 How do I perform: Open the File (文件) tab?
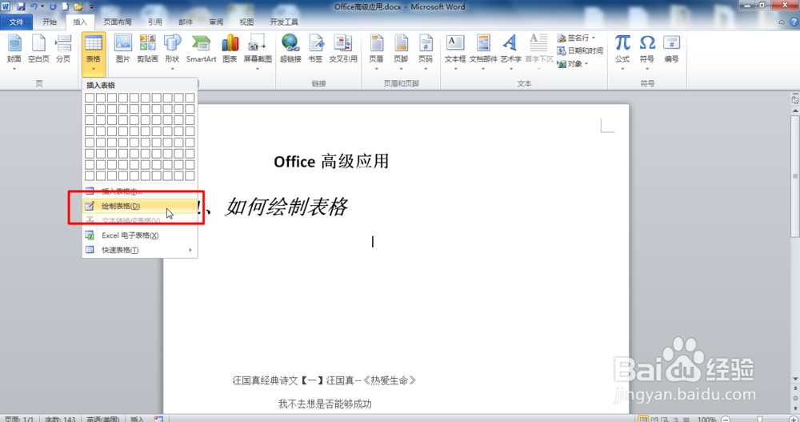click(x=16, y=22)
